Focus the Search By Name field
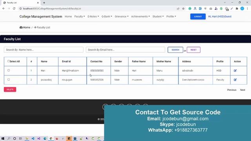Image resolution: width=251 pixels, height=141 pixels. 44,50
